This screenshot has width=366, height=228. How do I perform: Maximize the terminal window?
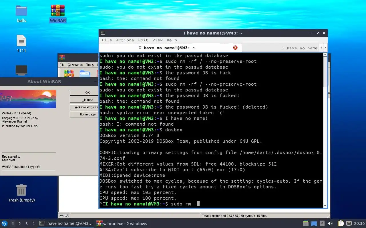click(318, 33)
